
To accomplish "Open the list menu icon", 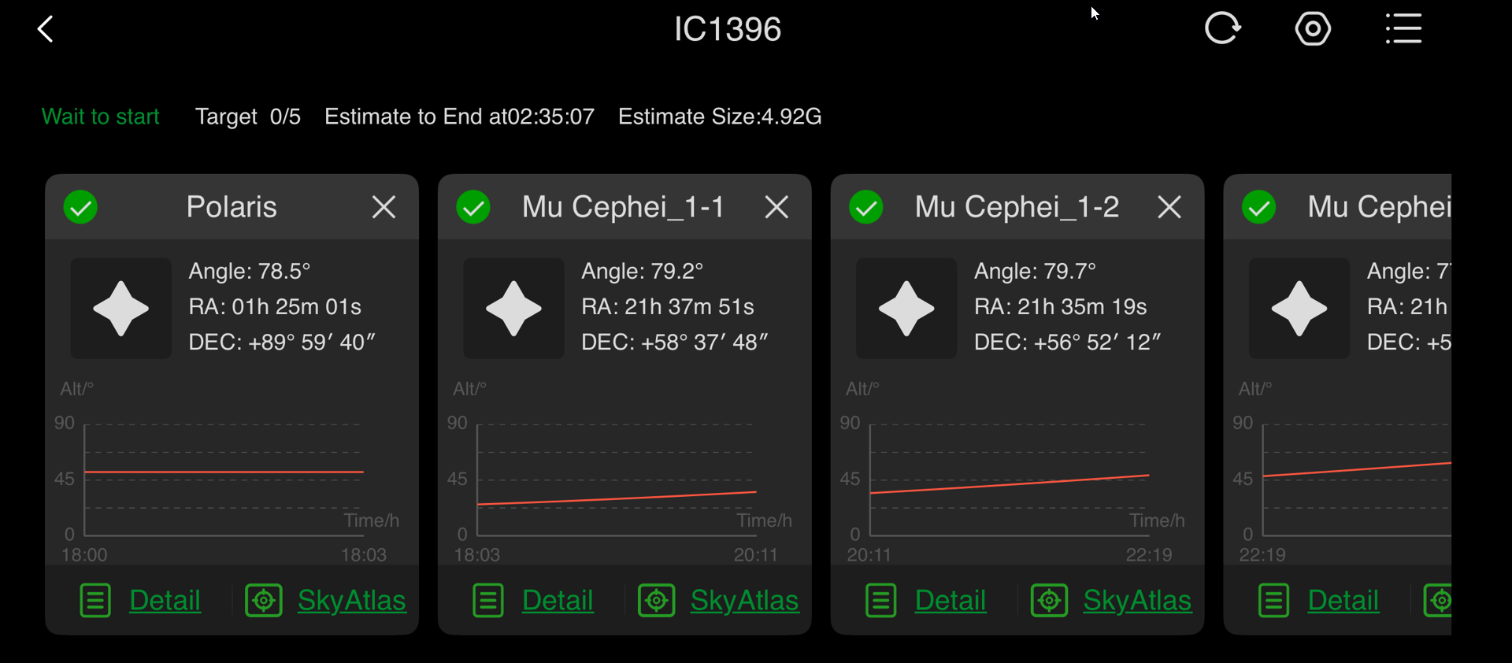I will point(1403,29).
